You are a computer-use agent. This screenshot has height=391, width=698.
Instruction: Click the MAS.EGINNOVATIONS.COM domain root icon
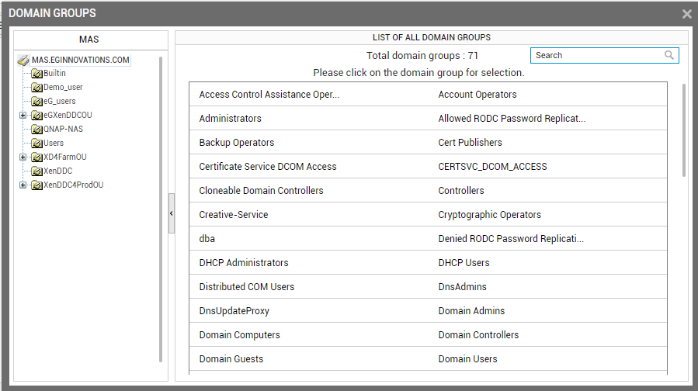[x=23, y=60]
